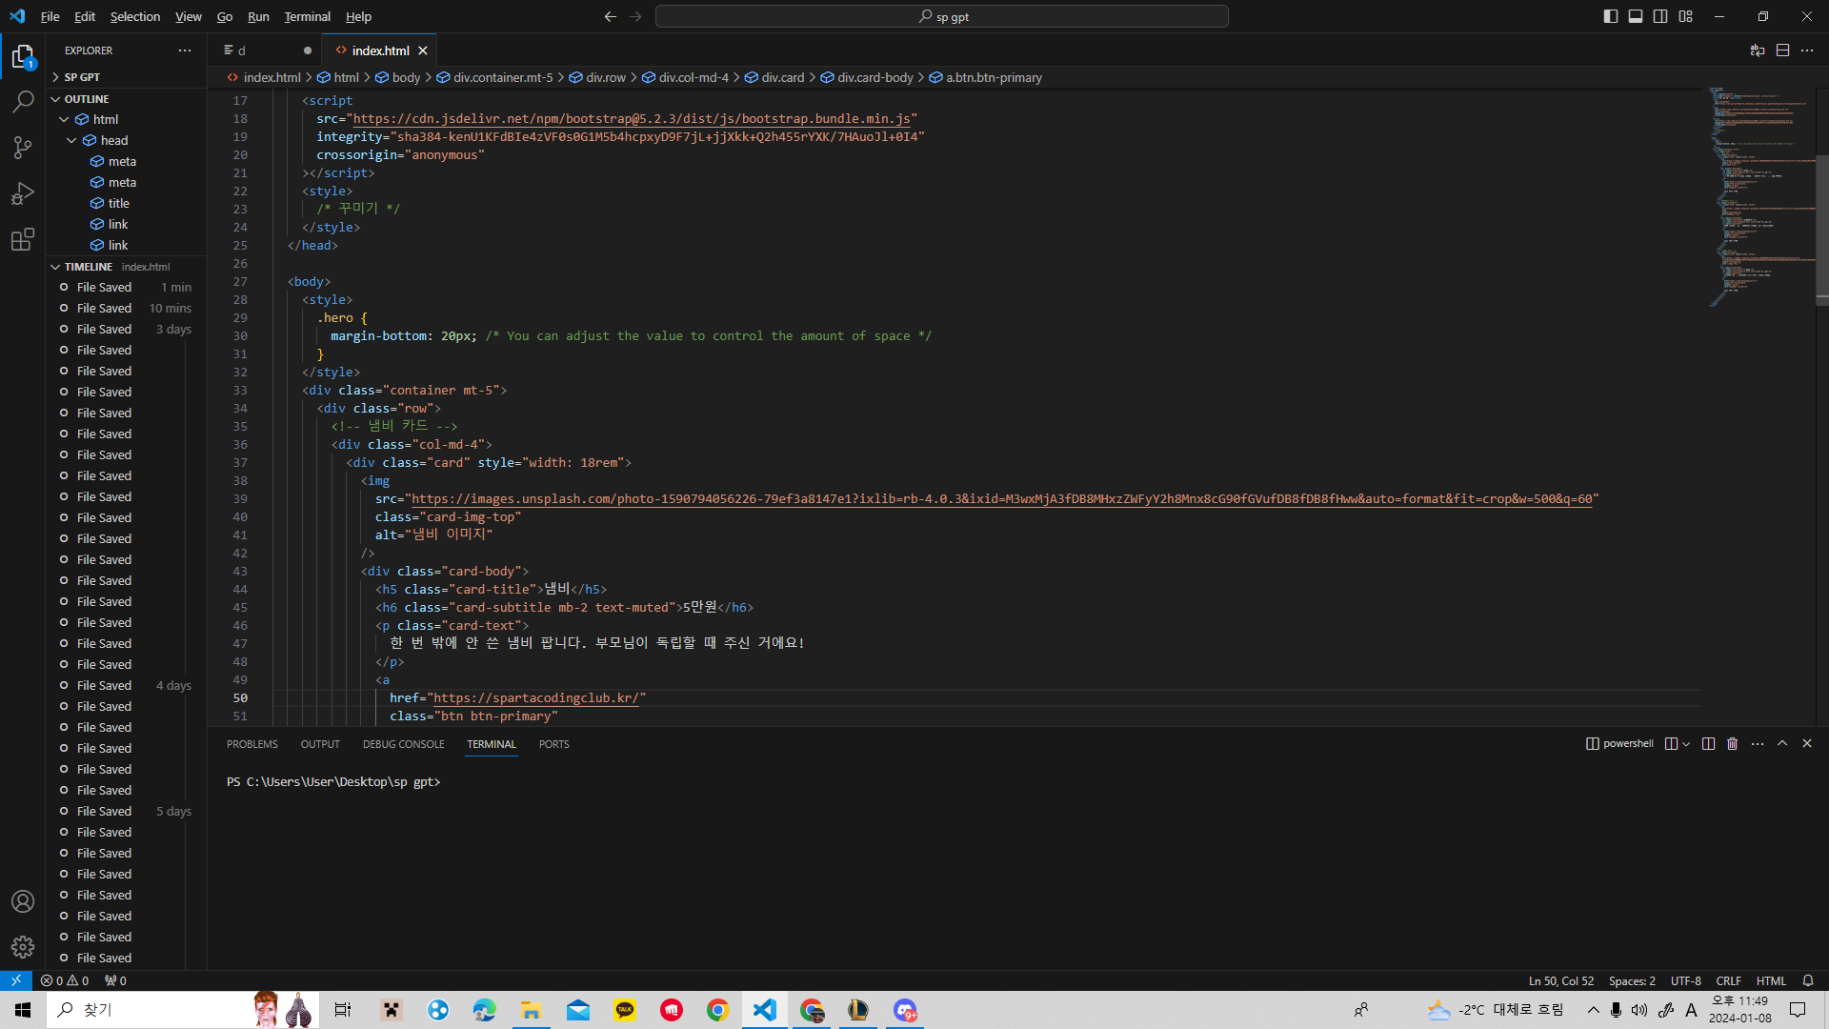
Task: Switch to the PROBLEMS tab
Action: [x=252, y=744]
